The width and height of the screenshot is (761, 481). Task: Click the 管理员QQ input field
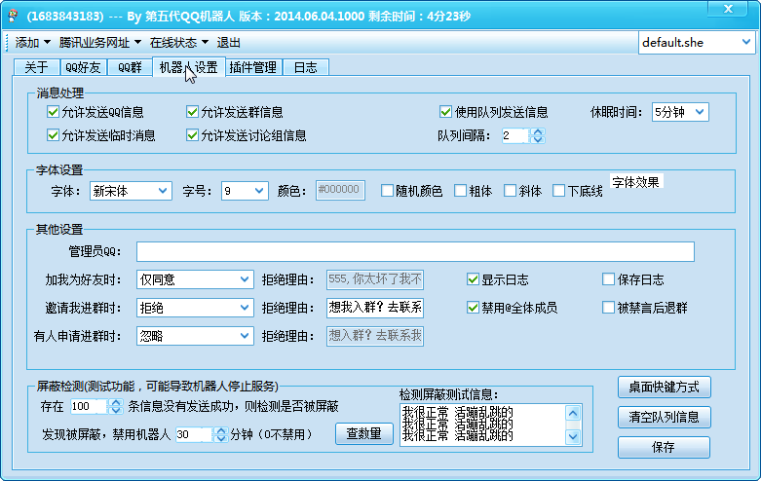415,251
